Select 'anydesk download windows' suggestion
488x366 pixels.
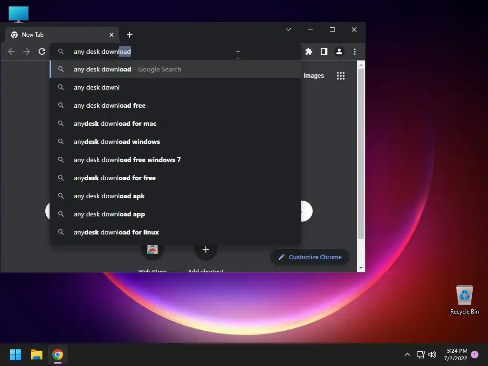[175, 142]
